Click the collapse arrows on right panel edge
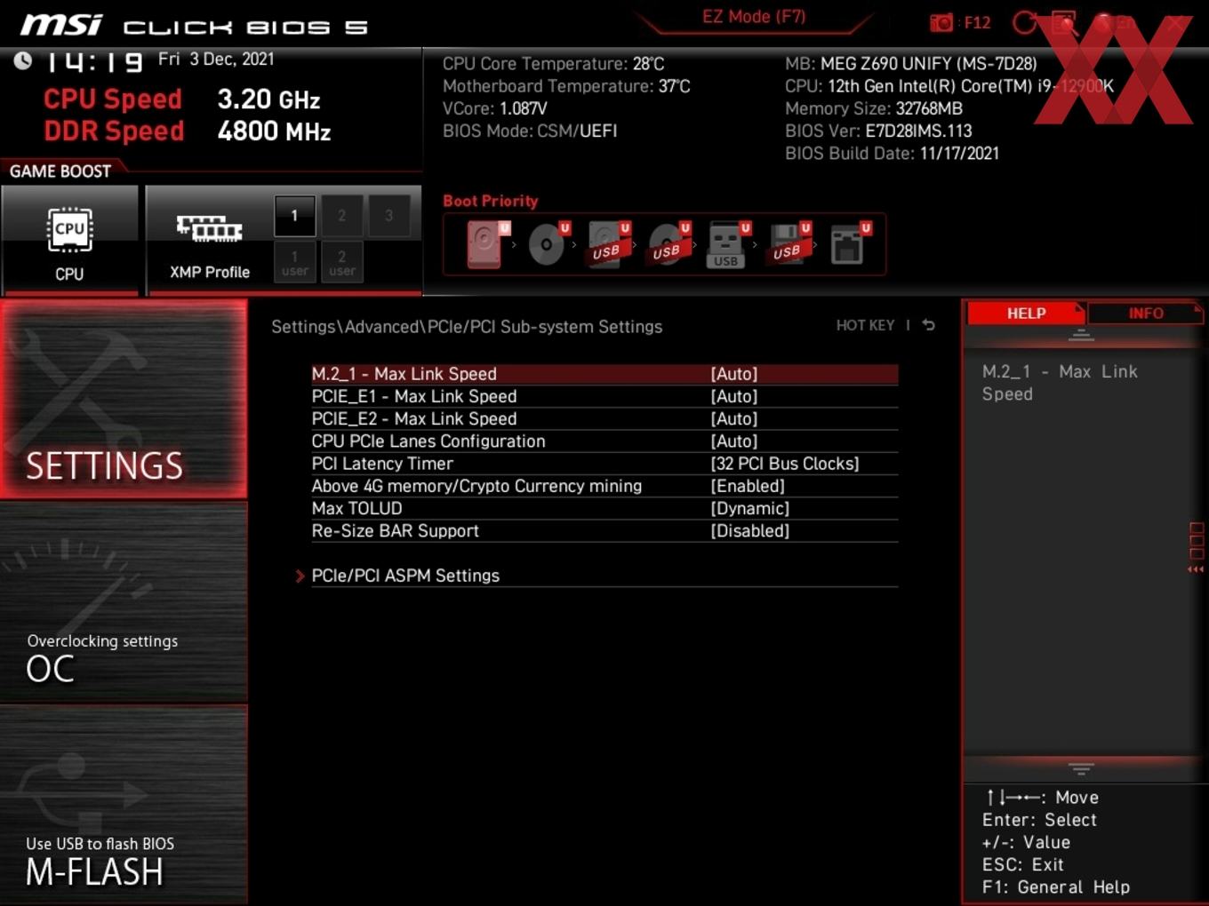Image resolution: width=1209 pixels, height=906 pixels. click(x=1197, y=569)
